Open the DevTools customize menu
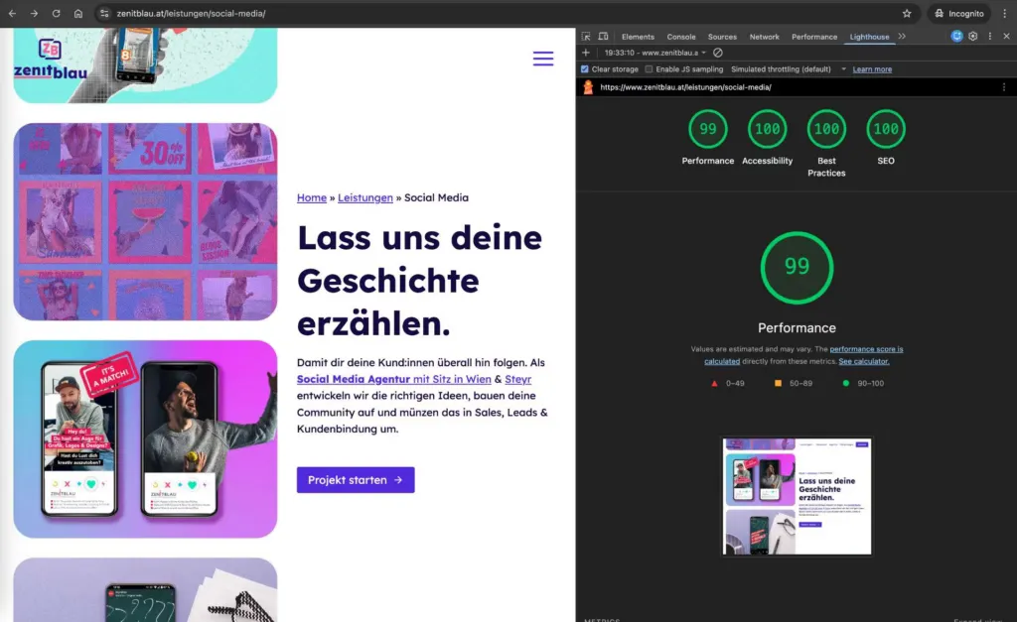Viewport: 1017px width, 622px height. coord(990,37)
